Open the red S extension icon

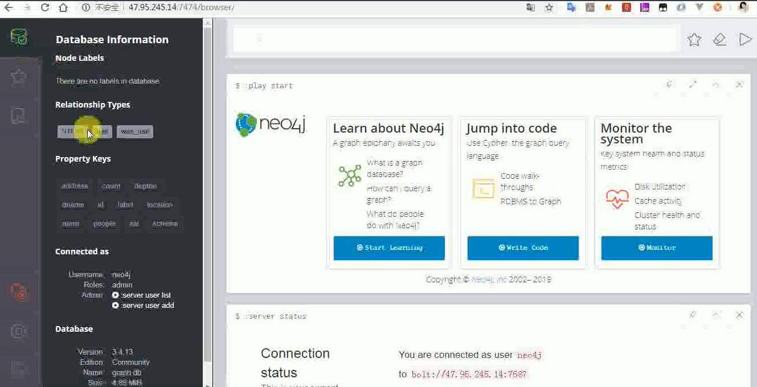pyautogui.click(x=627, y=7)
